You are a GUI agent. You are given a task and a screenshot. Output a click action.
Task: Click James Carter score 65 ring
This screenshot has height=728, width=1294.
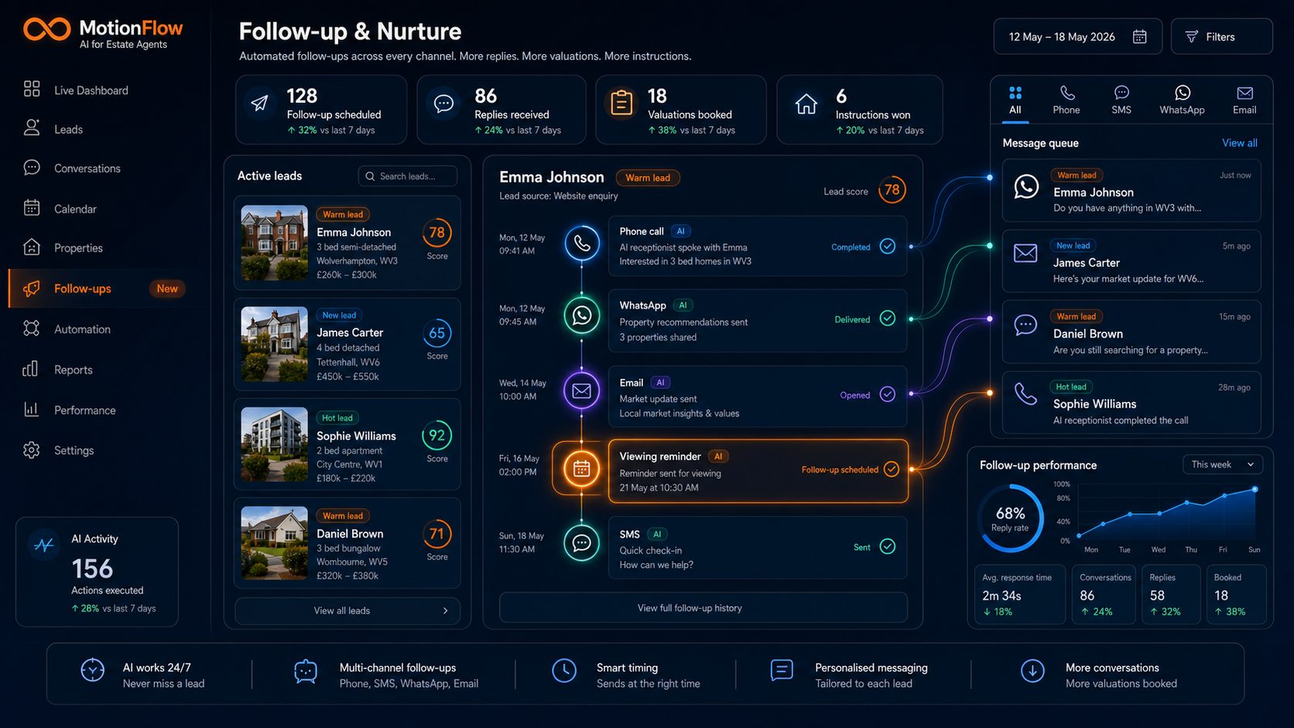(436, 333)
